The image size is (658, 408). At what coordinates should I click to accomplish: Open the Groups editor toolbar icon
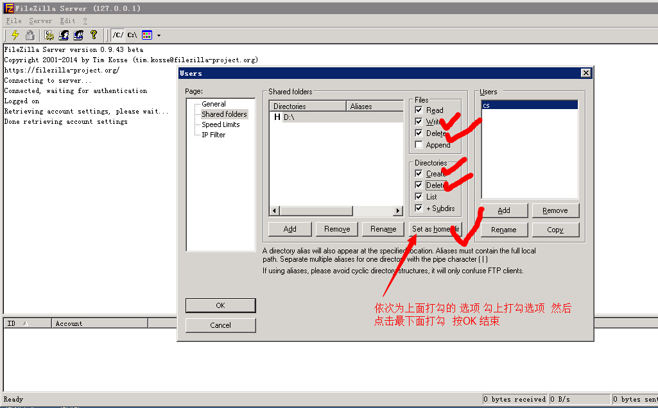[78, 35]
